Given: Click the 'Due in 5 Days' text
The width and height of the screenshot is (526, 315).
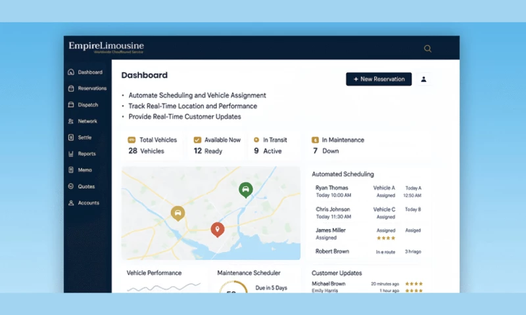Looking at the screenshot, I should pos(272,288).
